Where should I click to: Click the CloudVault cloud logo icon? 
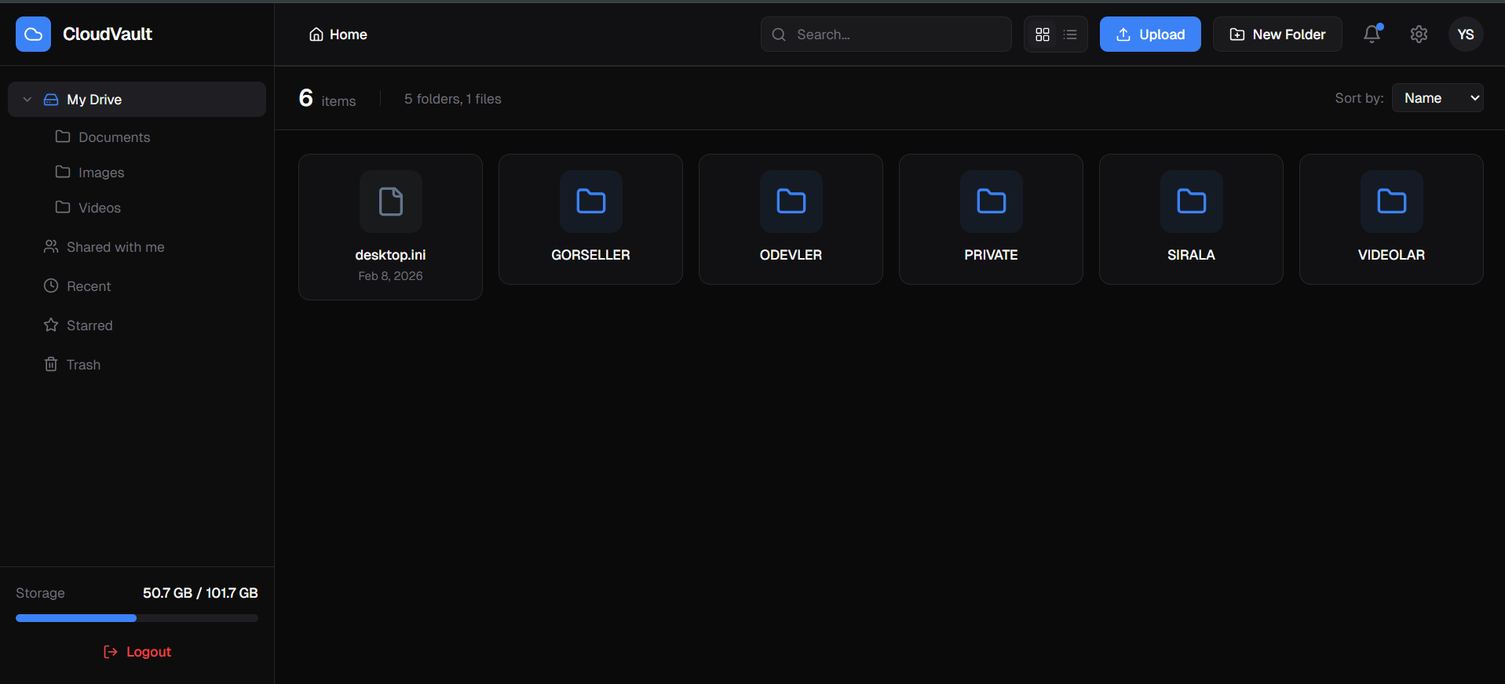[x=33, y=35]
